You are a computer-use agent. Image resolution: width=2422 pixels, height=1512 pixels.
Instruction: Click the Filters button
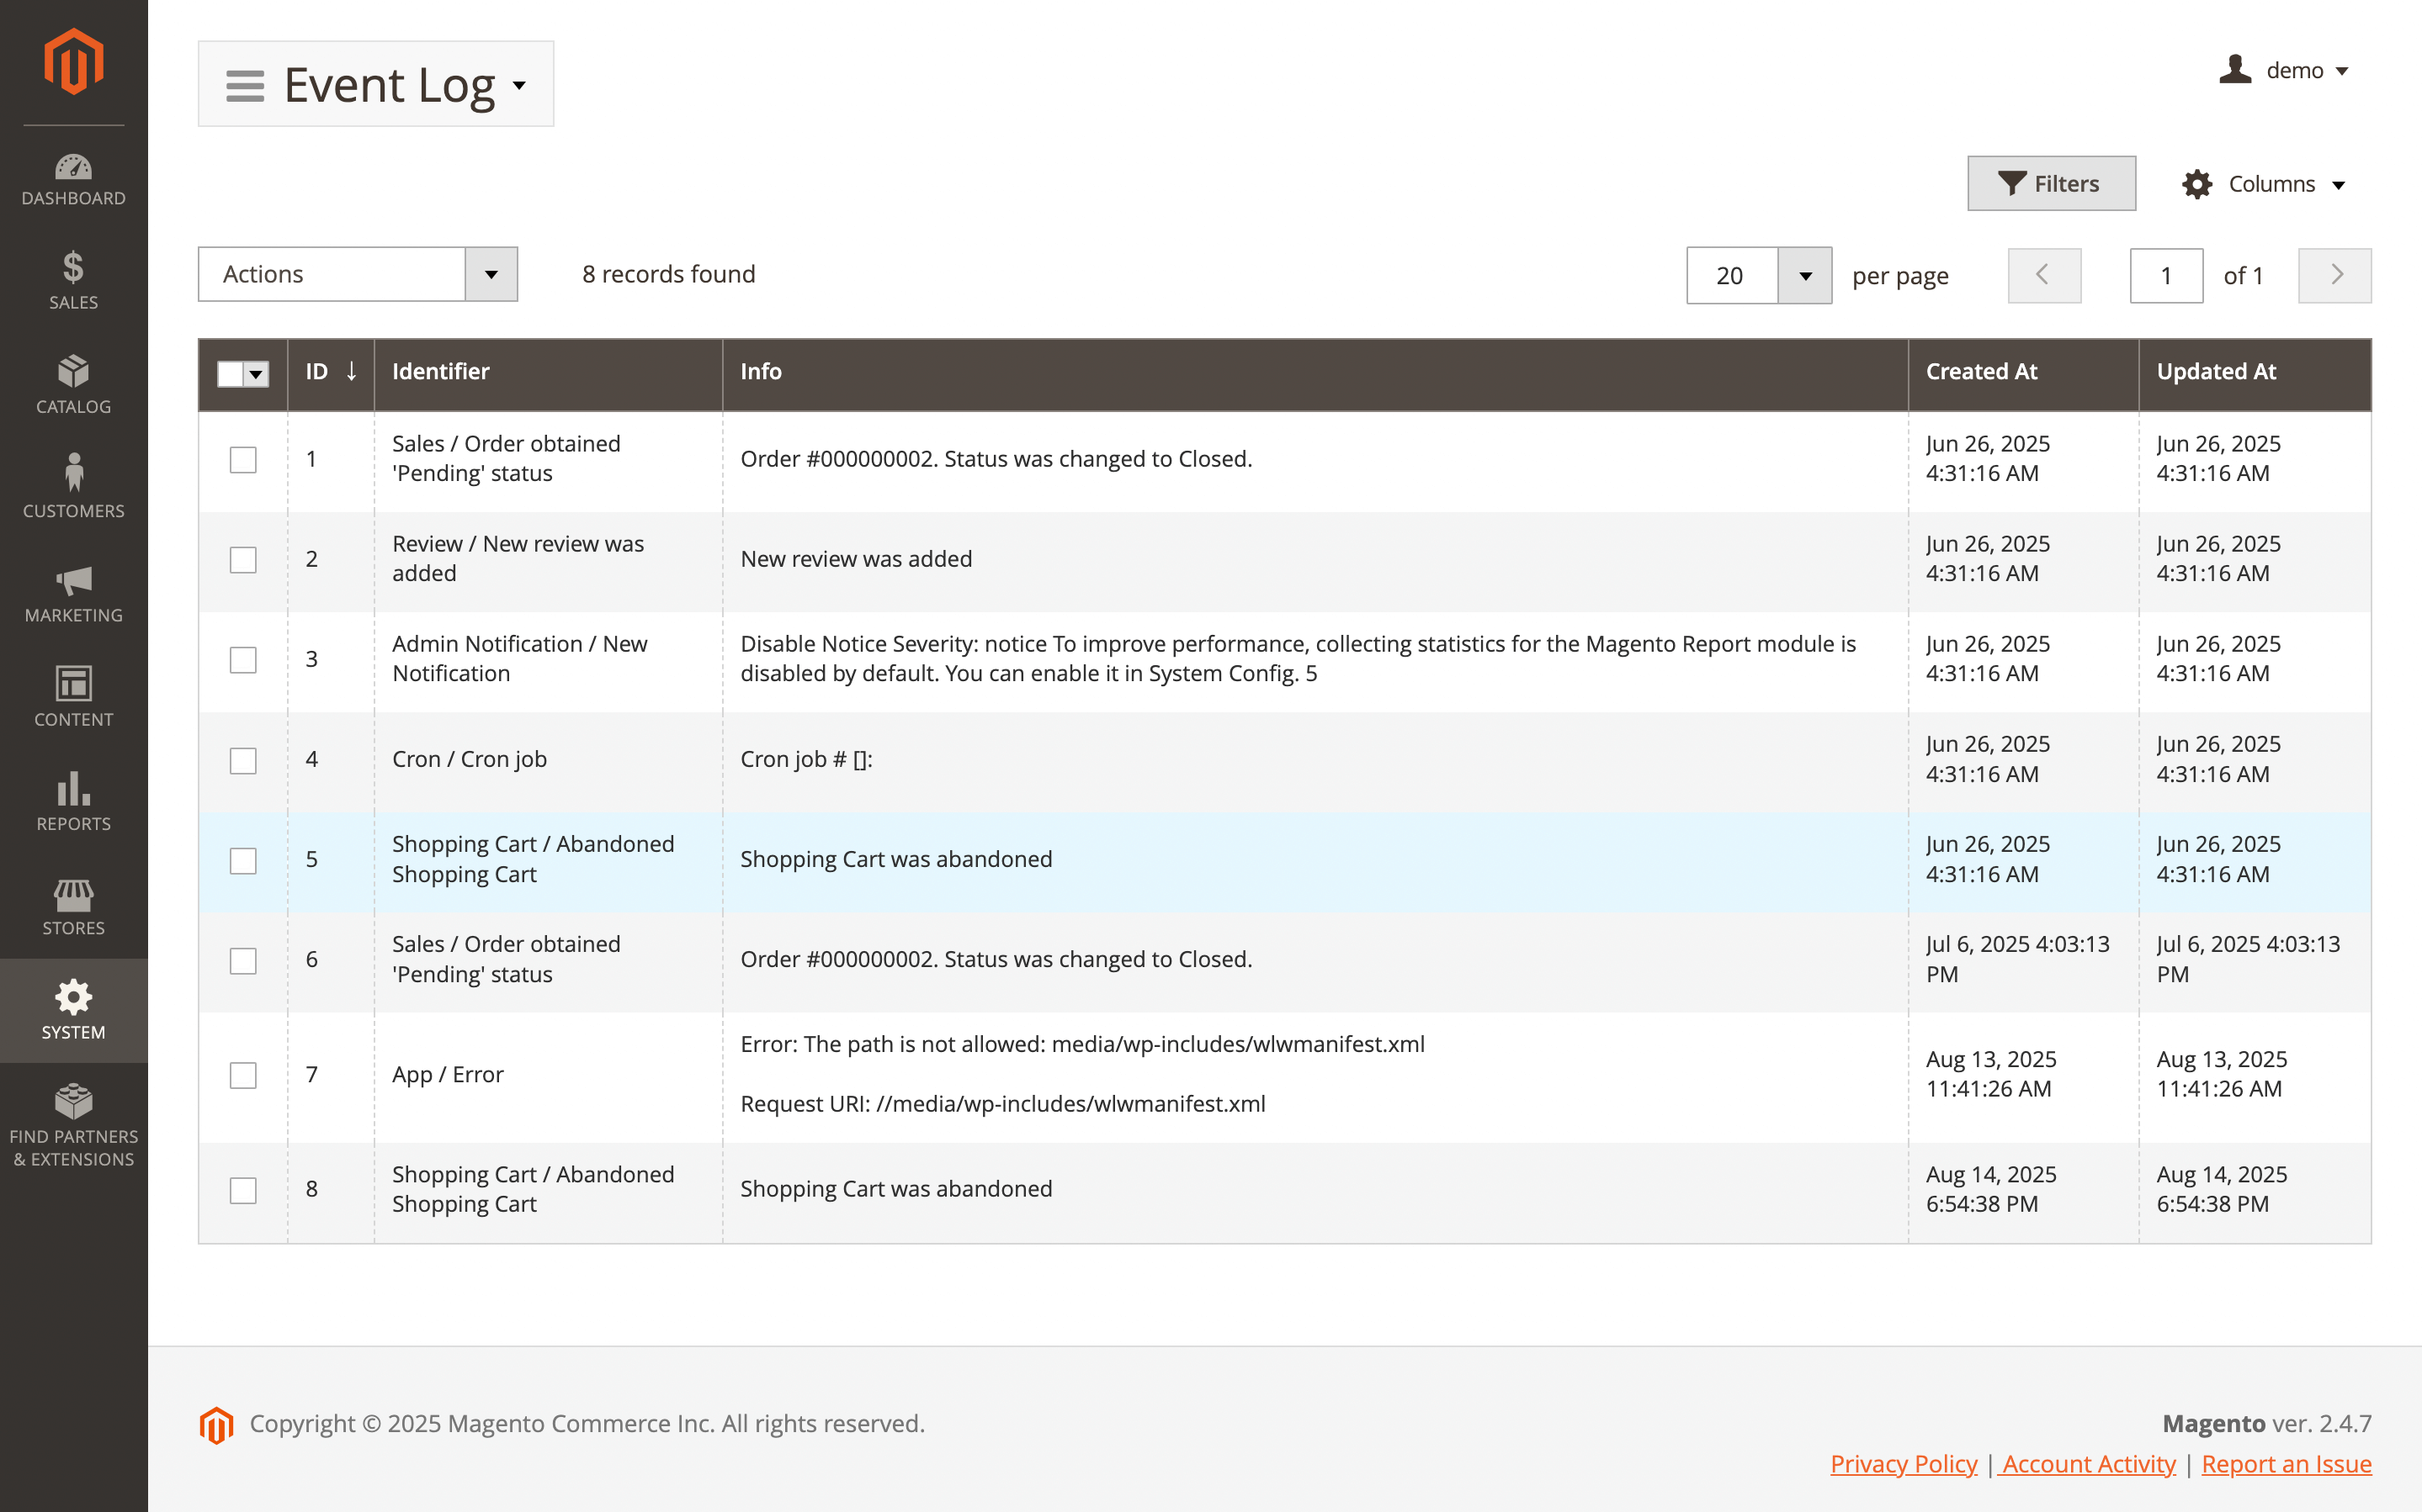2051,183
